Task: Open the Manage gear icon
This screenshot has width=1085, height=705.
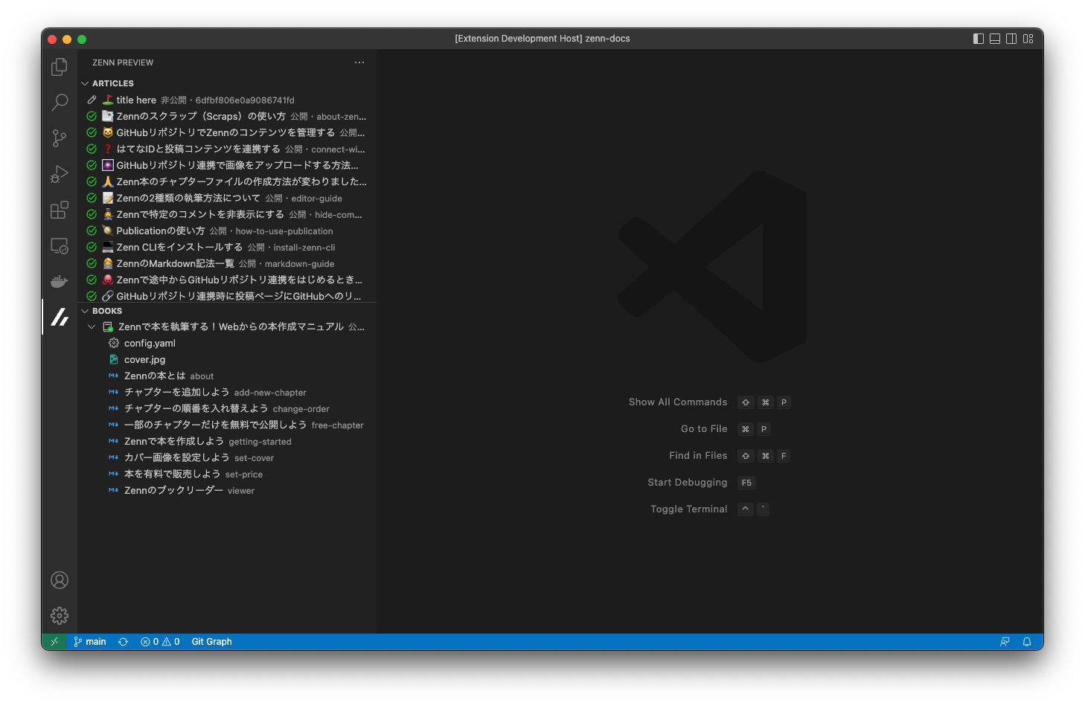Action: click(x=60, y=616)
